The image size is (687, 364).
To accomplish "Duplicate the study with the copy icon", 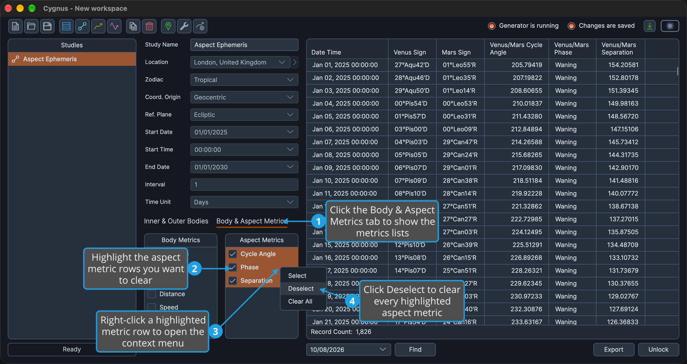I will click(x=133, y=26).
